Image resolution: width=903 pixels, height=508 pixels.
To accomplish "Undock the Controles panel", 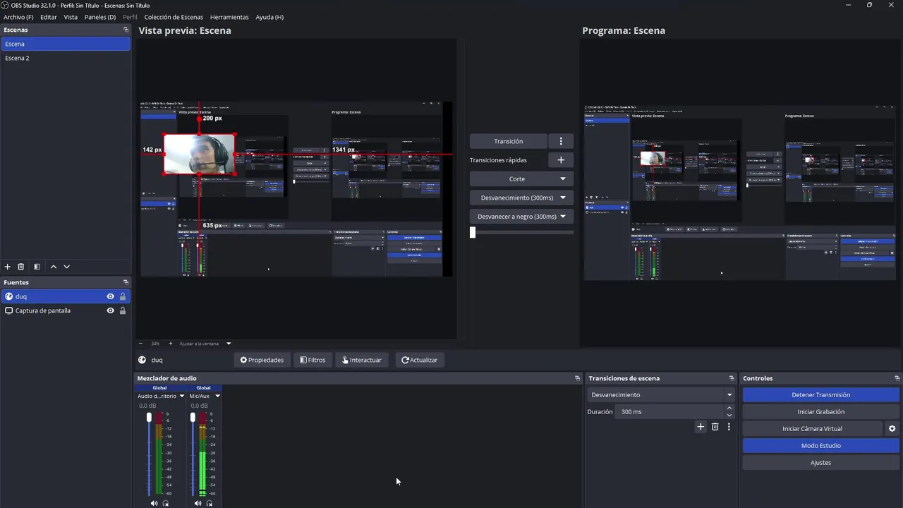I will pyautogui.click(x=897, y=378).
